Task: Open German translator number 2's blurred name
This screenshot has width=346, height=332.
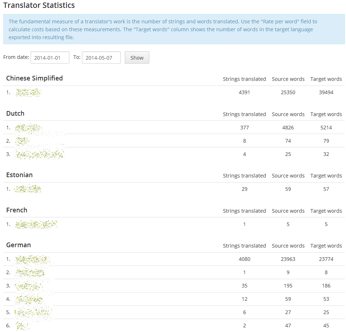Action: [x=30, y=273]
